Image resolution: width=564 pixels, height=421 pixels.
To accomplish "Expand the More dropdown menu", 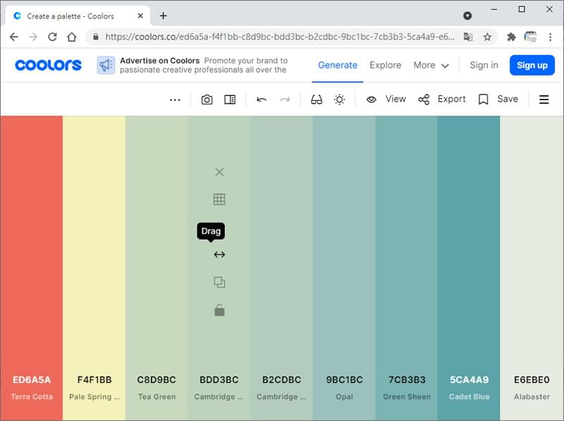I will [x=431, y=65].
